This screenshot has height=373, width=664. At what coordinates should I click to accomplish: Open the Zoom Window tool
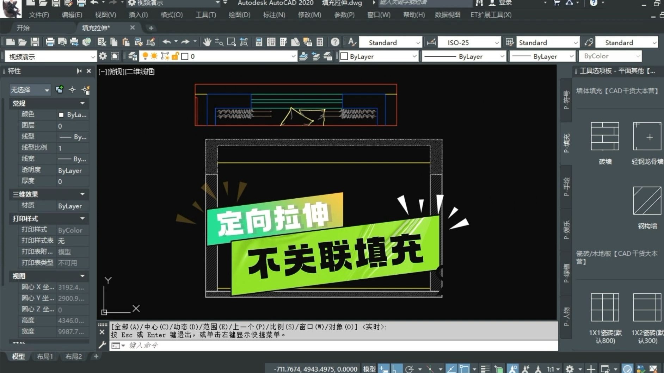click(231, 42)
